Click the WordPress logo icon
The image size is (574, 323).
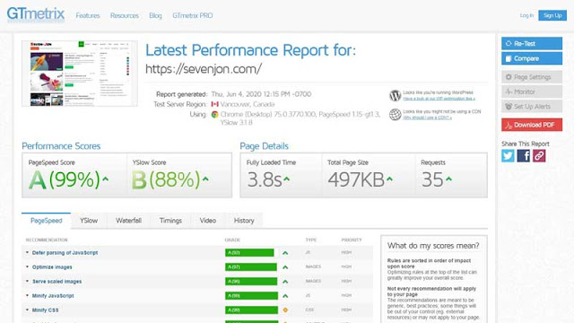395,96
